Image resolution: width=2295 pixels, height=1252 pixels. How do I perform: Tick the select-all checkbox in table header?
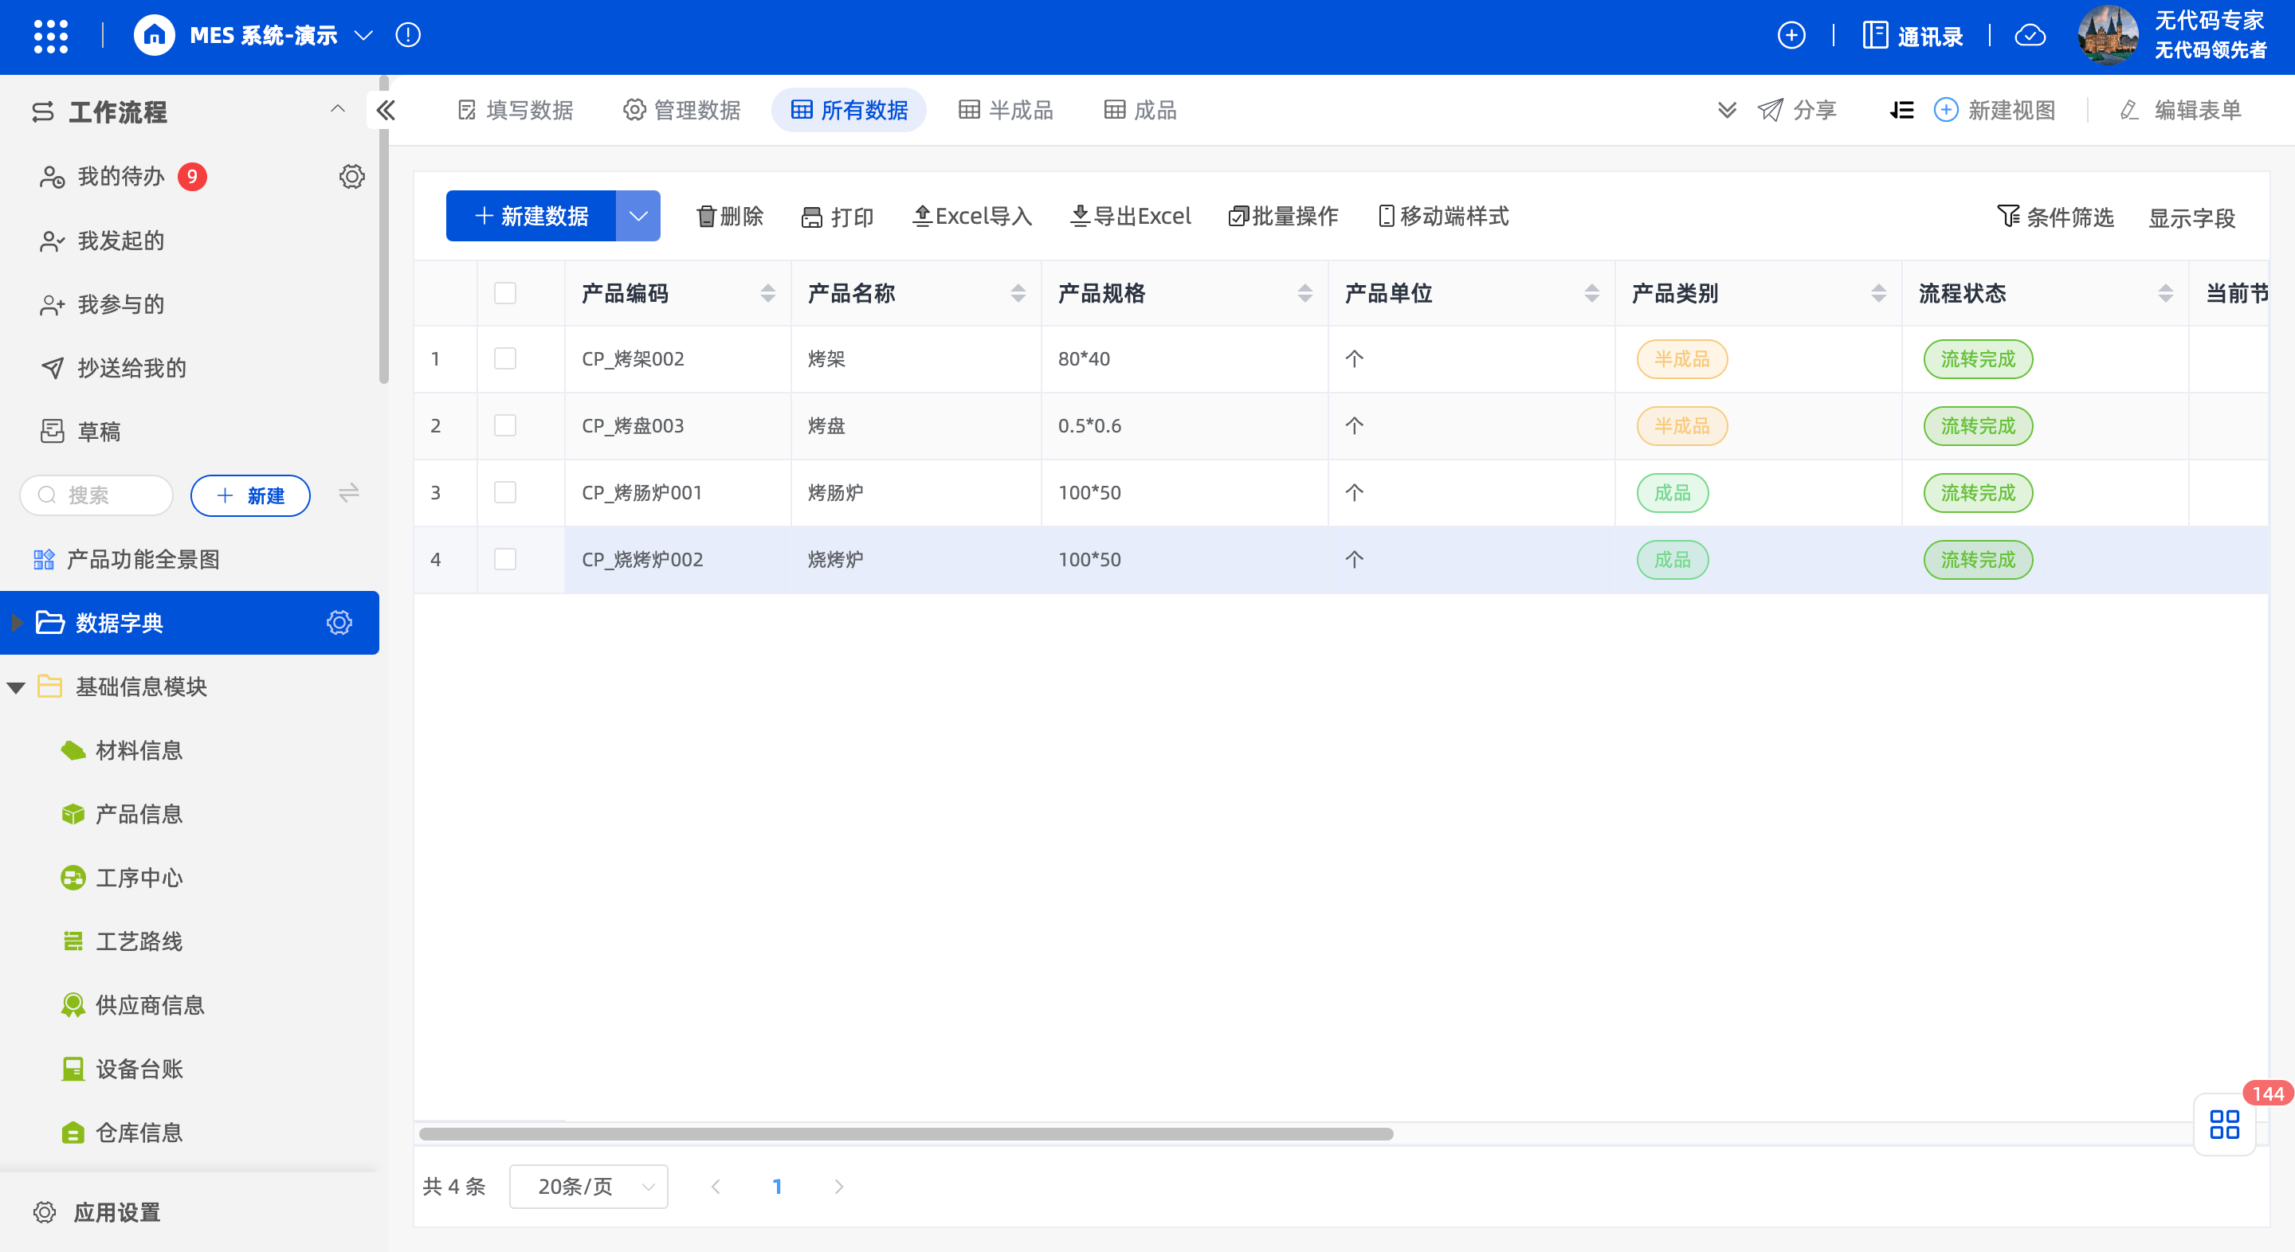(505, 293)
